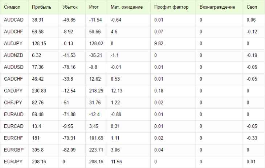Click the Мат. ожидание column header
The width and height of the screenshot is (265, 168).
127,7
